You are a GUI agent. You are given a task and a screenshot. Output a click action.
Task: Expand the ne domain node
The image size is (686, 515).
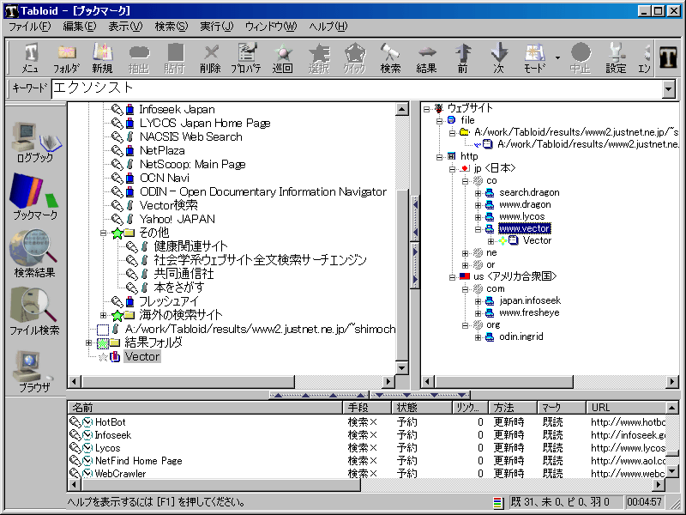click(465, 253)
